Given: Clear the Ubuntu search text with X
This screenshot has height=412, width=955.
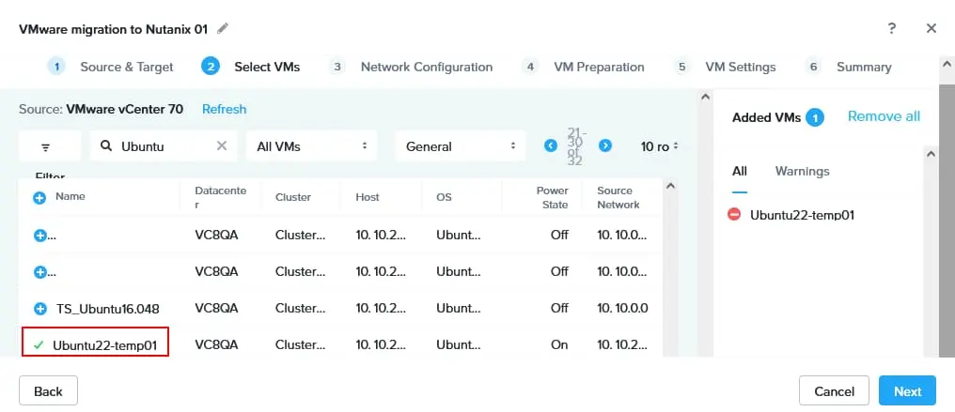Looking at the screenshot, I should click(x=222, y=145).
